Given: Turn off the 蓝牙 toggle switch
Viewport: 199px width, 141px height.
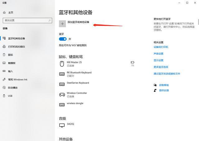Looking at the screenshot, I should tap(63, 39).
